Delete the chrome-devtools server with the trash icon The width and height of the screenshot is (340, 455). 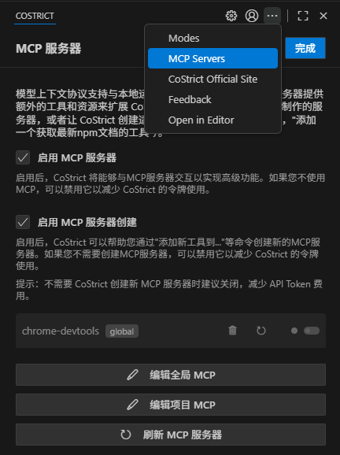pos(233,330)
